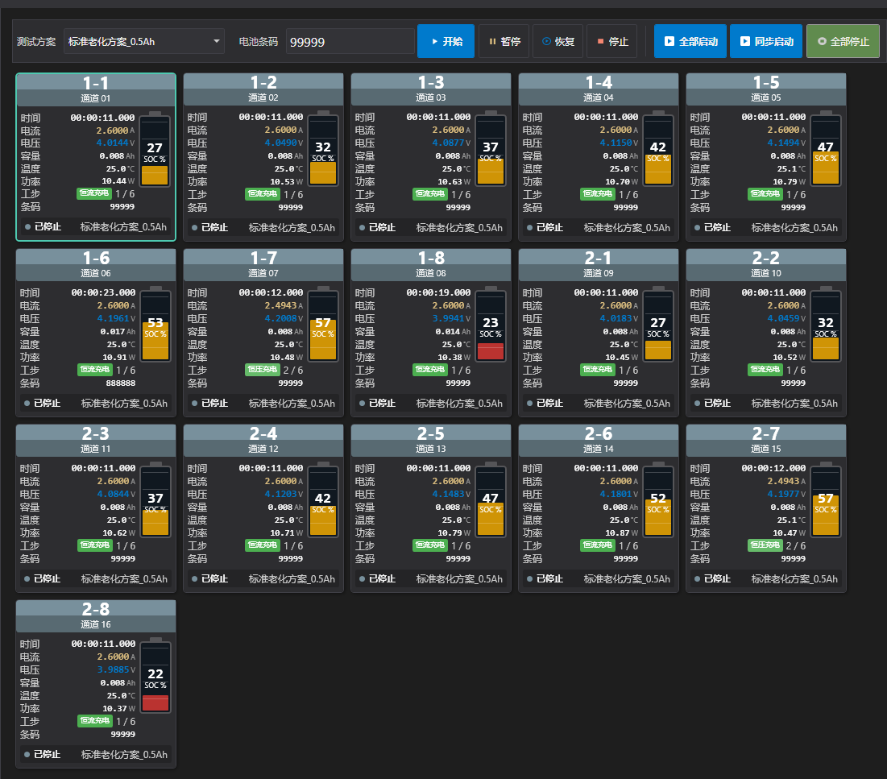This screenshot has height=779, width=887.
Task: Click the 暂停 pause button
Action: point(504,41)
